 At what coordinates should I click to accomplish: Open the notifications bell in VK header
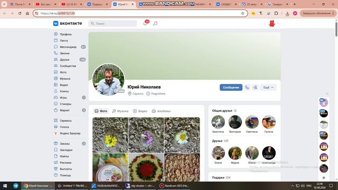pos(145,23)
